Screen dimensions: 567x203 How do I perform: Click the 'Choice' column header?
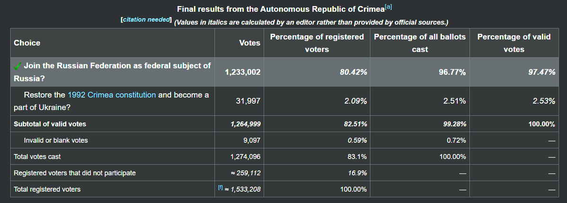tap(27, 43)
